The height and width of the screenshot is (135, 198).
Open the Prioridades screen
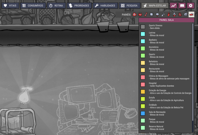point(79,6)
